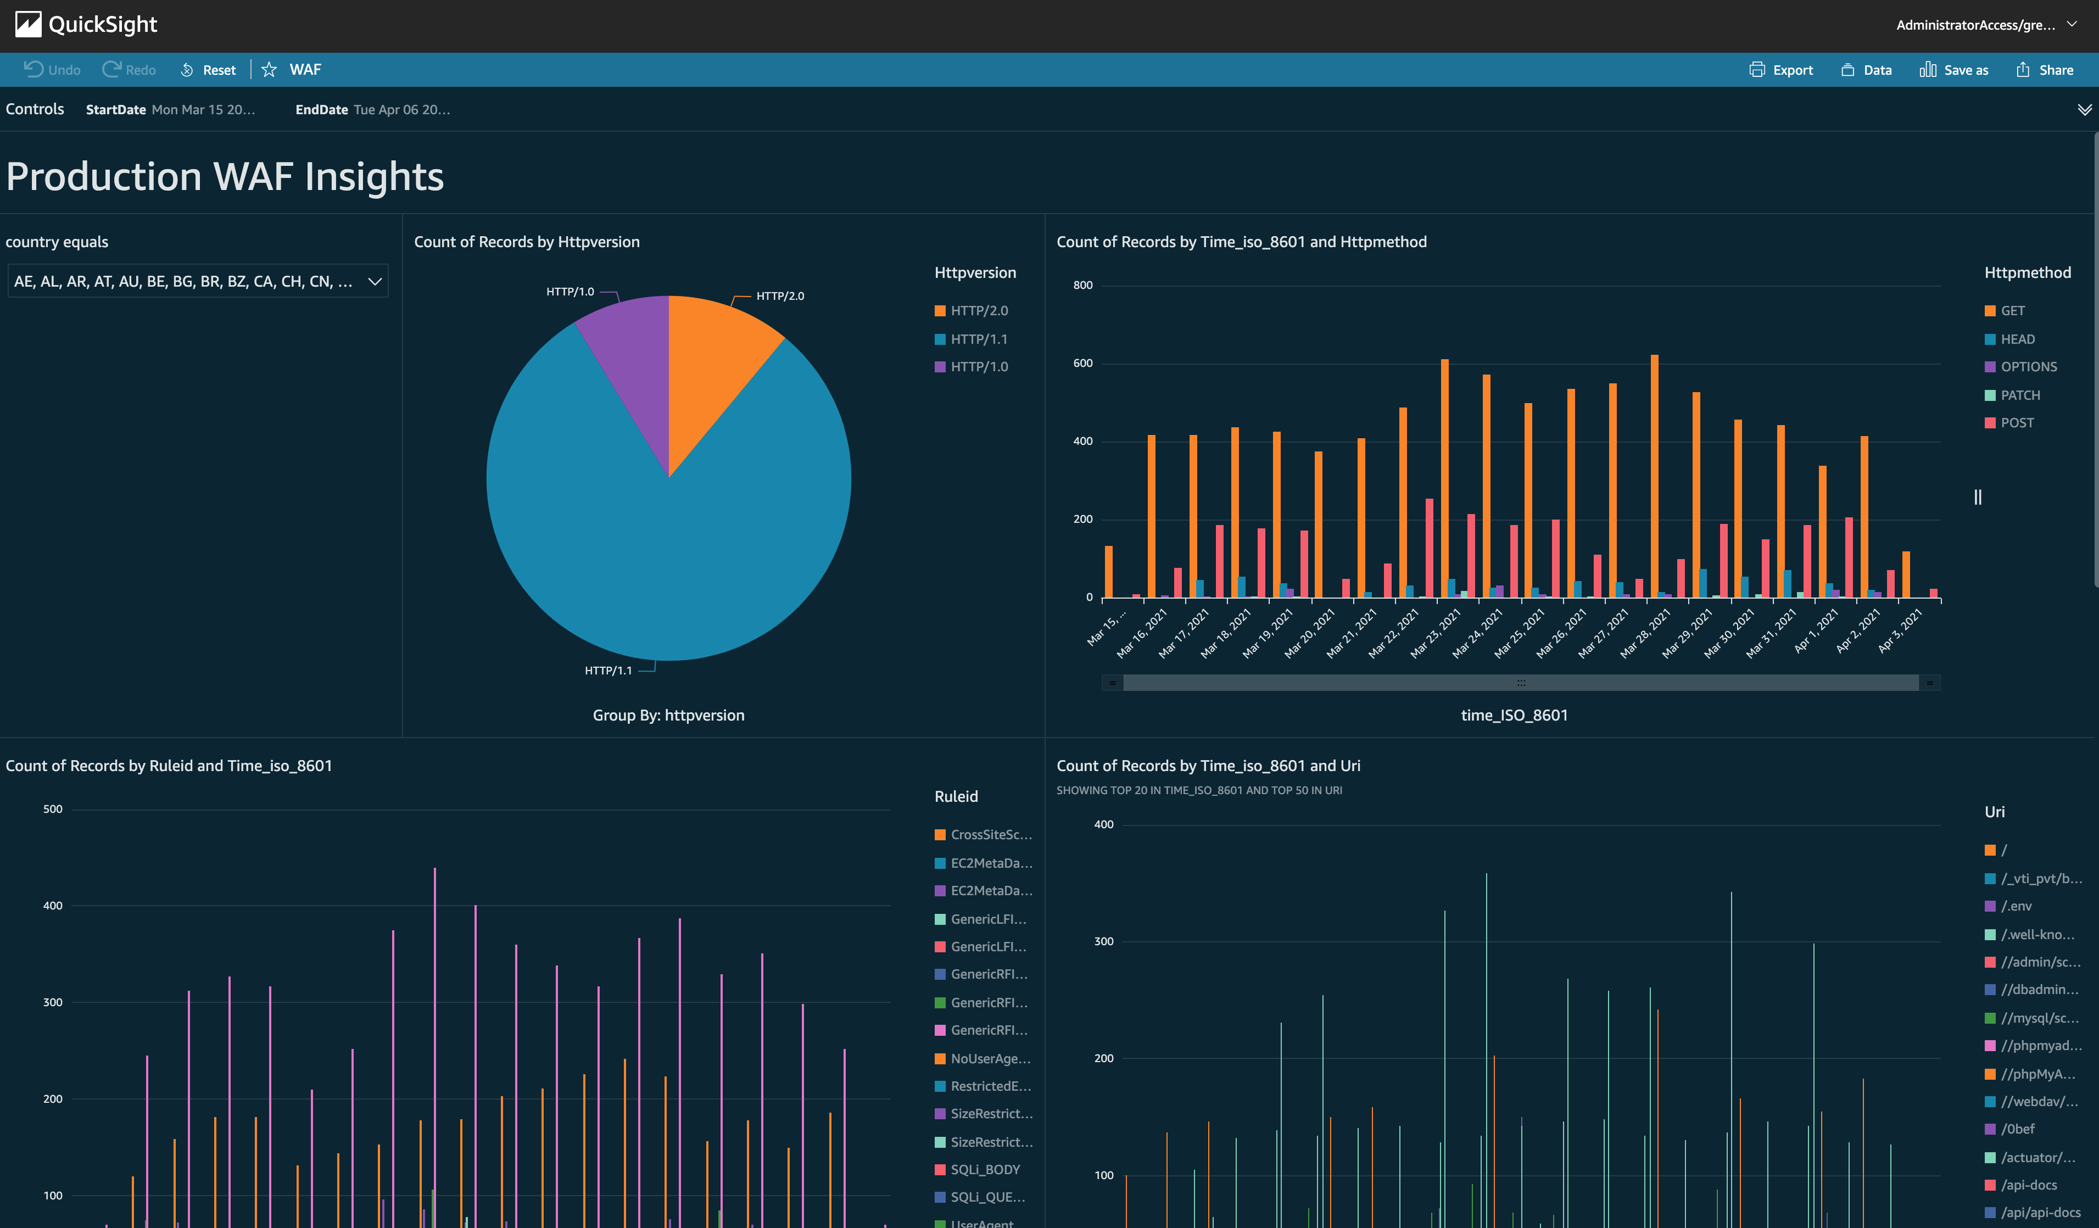Click Mar 28, 2021 axis label
Screen dimensions: 2099x1228
[x=1645, y=633]
